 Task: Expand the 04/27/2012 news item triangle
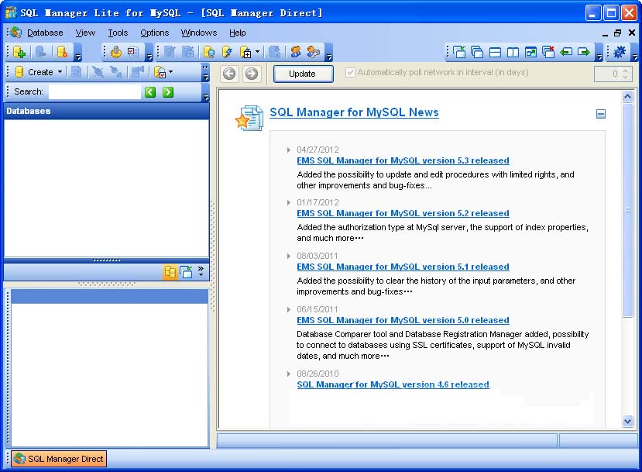[289, 150]
